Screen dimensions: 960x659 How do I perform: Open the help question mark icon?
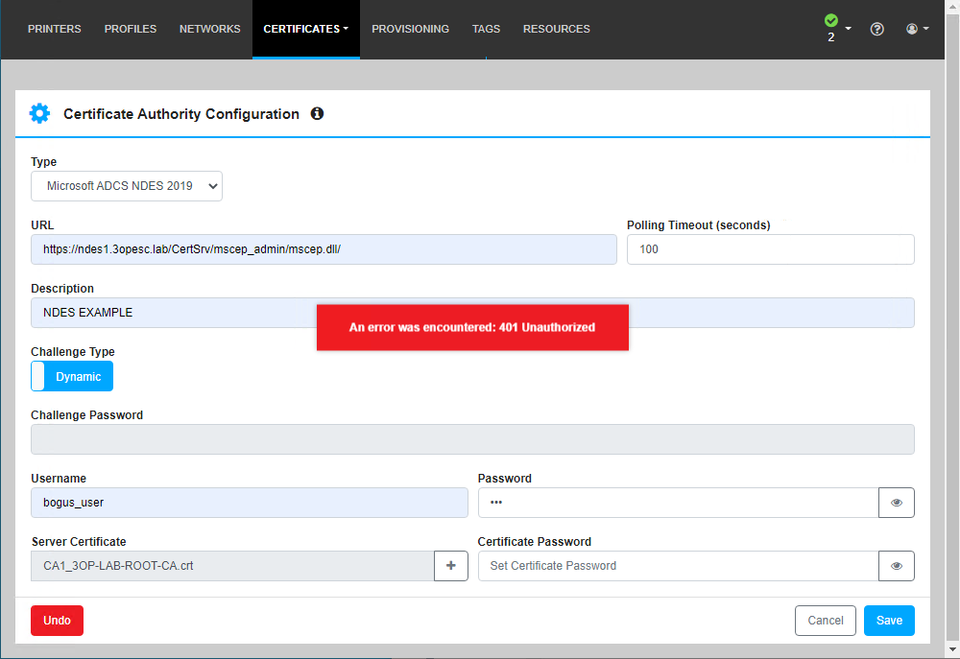tap(876, 29)
